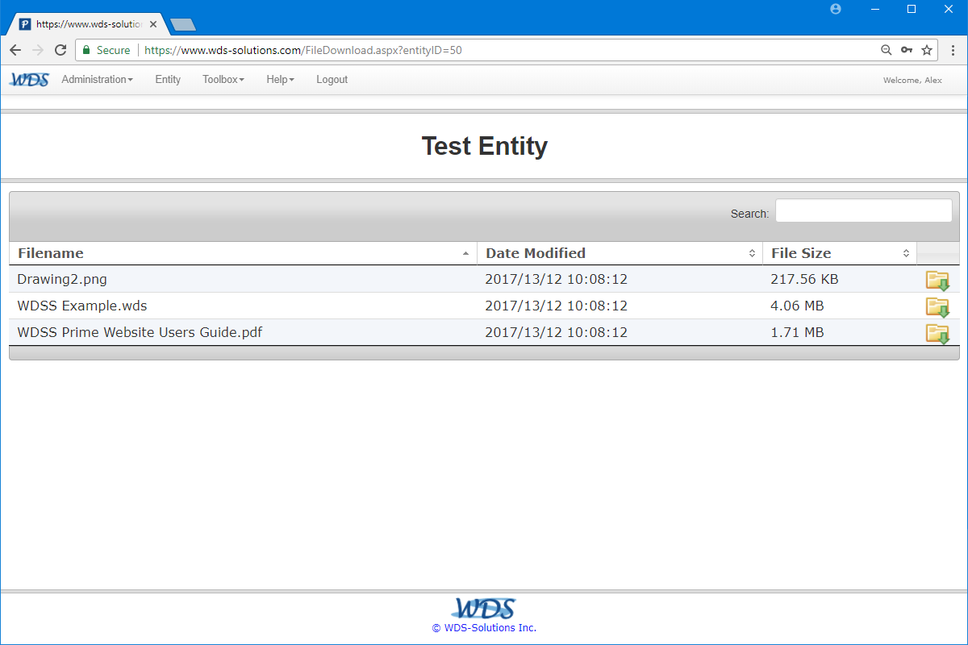Sort table by File Size column

pyautogui.click(x=840, y=253)
